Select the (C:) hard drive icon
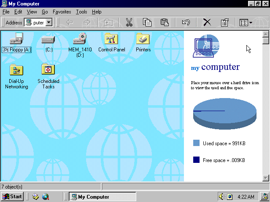 (48, 40)
